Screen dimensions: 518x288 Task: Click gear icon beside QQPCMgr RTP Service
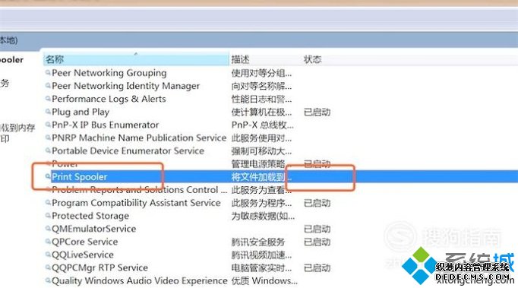(48, 267)
